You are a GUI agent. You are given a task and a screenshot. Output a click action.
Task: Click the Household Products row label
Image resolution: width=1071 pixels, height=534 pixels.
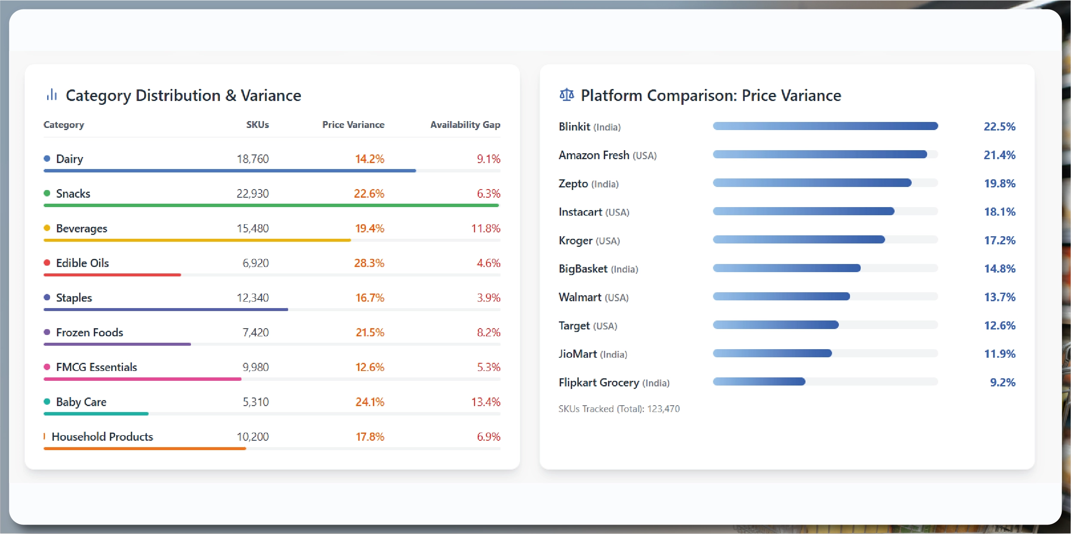point(102,437)
